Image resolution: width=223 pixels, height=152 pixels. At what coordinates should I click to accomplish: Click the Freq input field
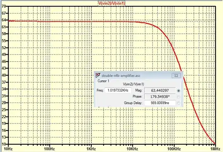coord(118,90)
